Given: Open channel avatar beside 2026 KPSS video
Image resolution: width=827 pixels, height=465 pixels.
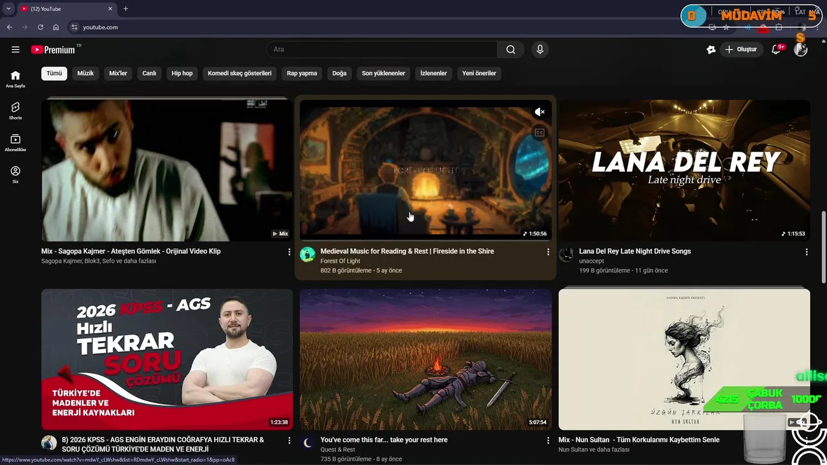Looking at the screenshot, I should pos(49,443).
